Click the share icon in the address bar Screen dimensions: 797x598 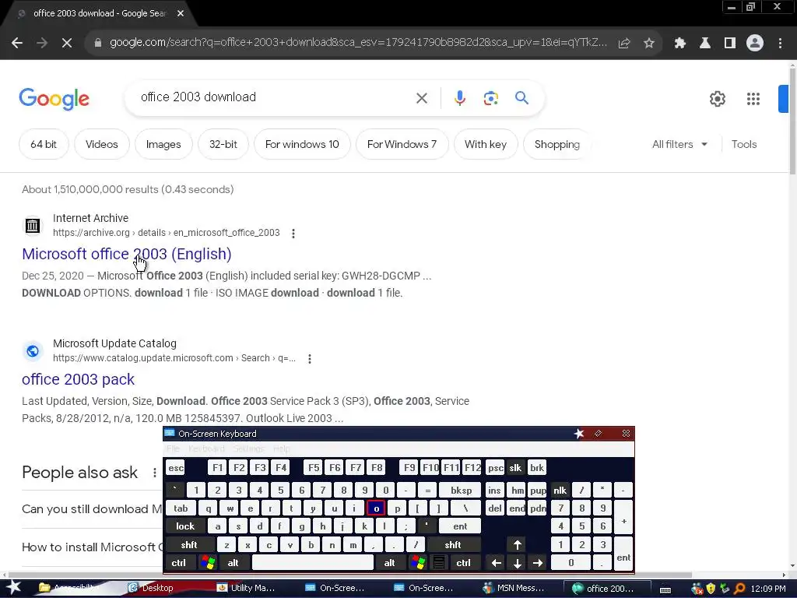[x=624, y=44]
